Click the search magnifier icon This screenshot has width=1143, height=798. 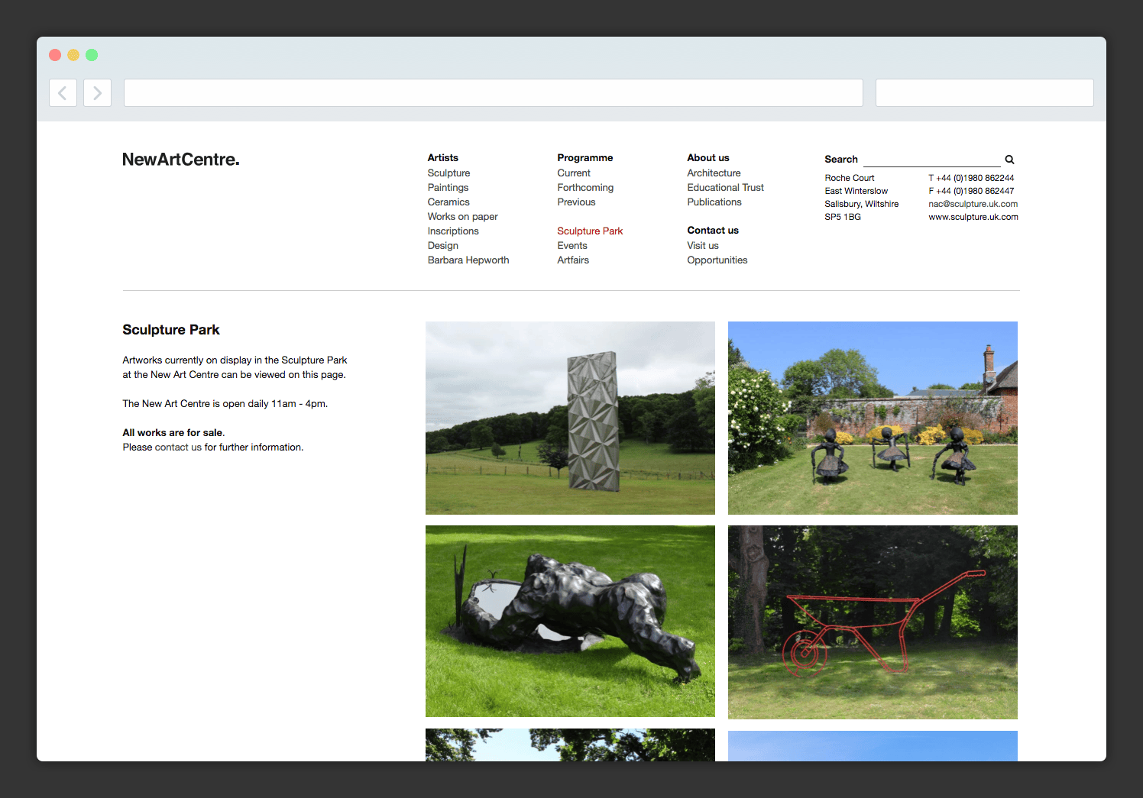coord(1009,160)
